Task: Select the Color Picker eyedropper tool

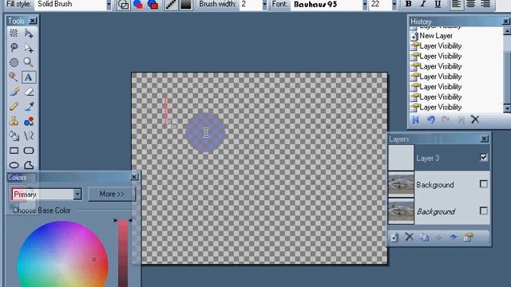Action: coord(29,106)
